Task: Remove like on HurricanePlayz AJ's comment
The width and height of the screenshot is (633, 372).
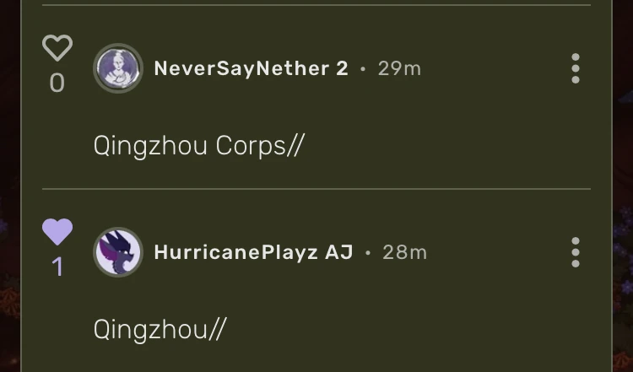Action: click(x=57, y=232)
